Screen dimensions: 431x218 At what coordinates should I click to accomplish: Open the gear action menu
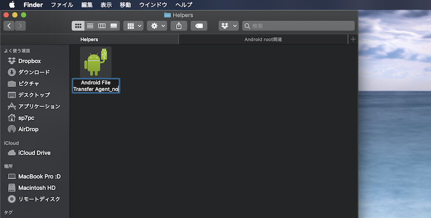157,26
